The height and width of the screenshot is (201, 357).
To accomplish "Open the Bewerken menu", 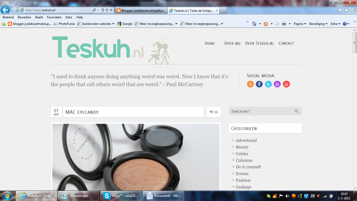I will pos(24,17).
